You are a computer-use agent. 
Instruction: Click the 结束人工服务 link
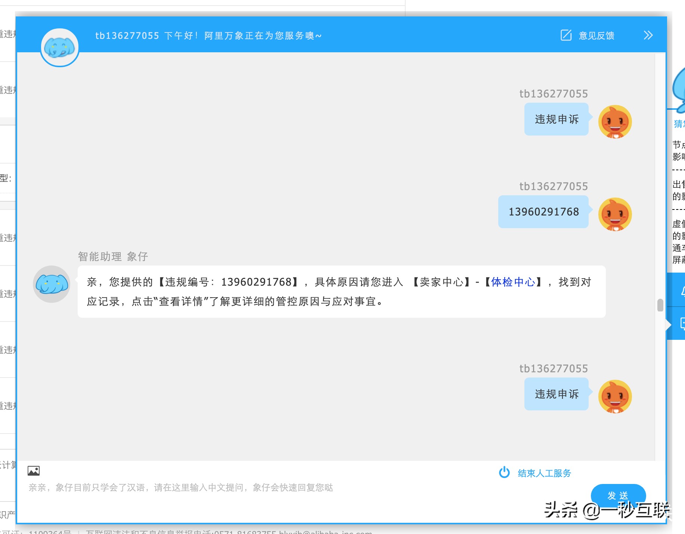pos(544,473)
